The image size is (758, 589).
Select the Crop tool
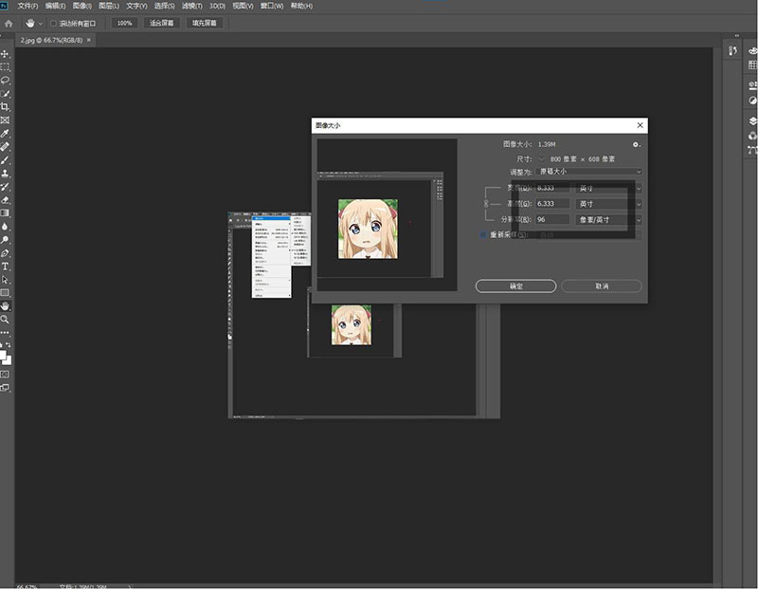6,107
